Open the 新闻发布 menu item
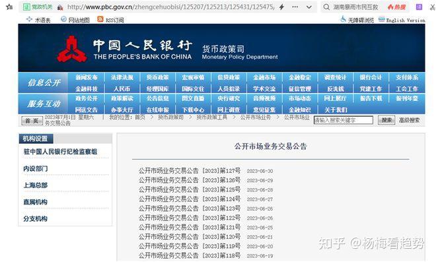436x262 pixels. pyautogui.click(x=87, y=77)
